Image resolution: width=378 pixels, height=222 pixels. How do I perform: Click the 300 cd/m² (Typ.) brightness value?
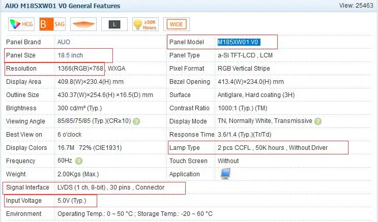(x=79, y=108)
